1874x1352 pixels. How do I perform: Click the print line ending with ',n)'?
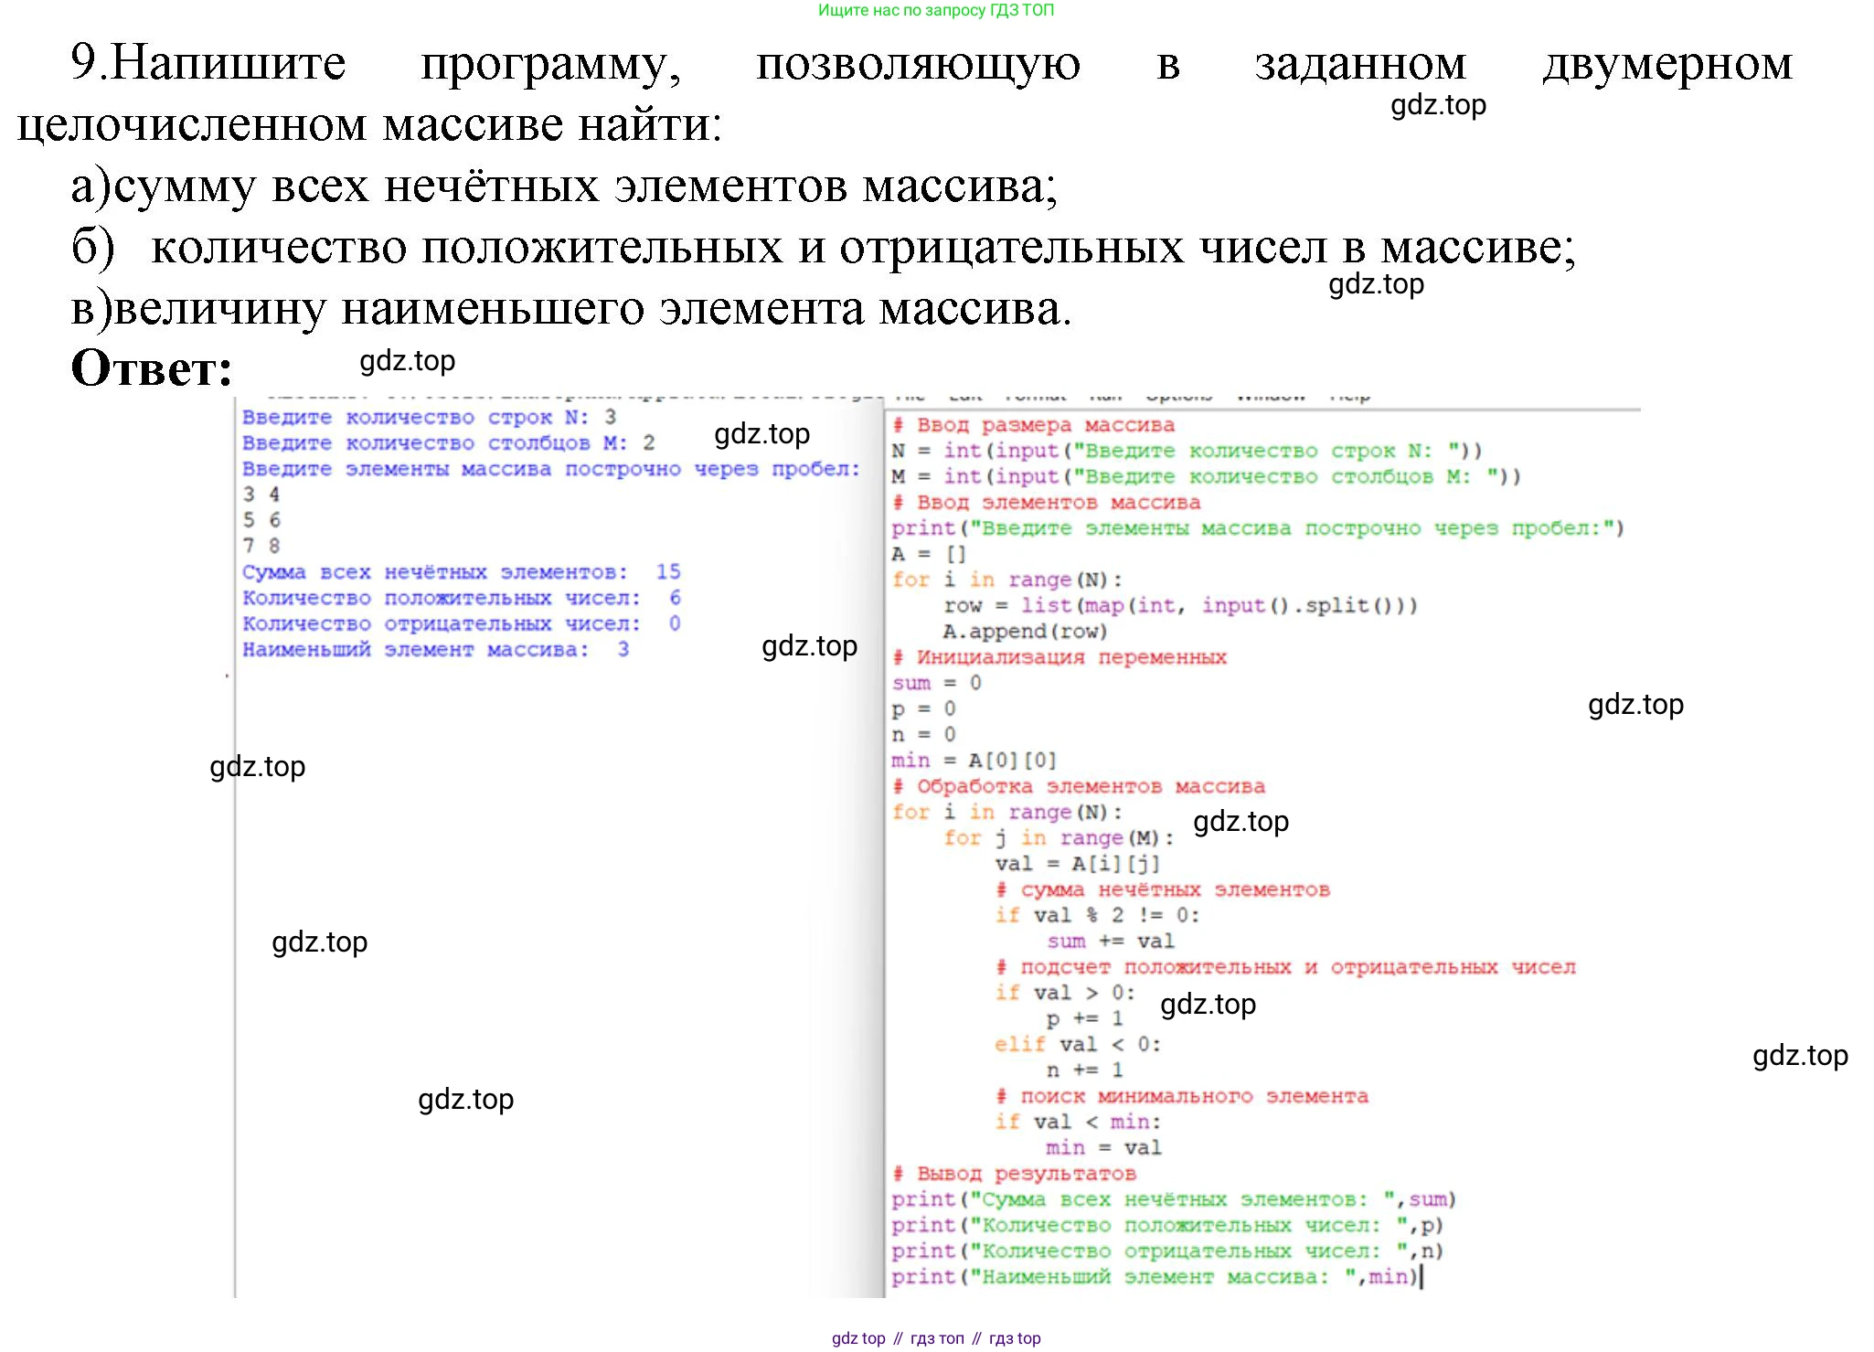click(1167, 1251)
